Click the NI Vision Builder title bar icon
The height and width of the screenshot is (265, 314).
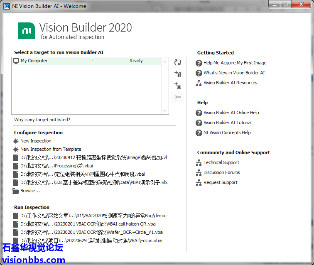(6, 6)
